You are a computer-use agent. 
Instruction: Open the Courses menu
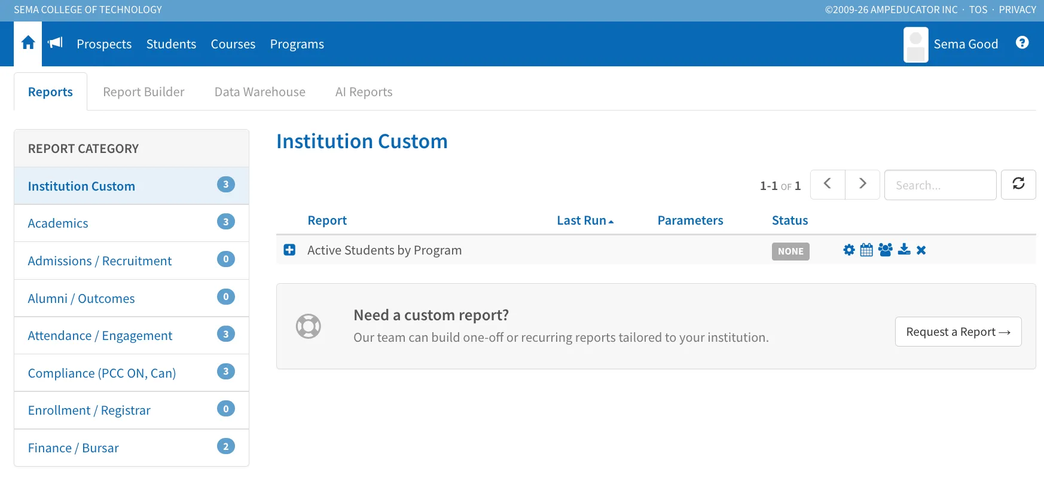click(233, 44)
